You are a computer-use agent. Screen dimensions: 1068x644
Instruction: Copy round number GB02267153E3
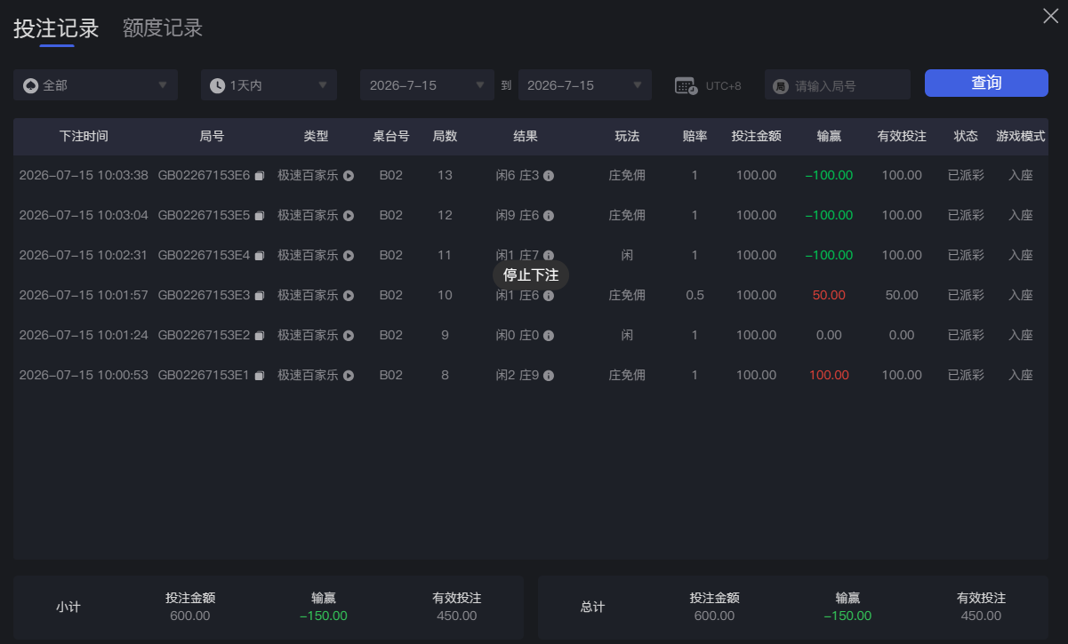(x=260, y=296)
